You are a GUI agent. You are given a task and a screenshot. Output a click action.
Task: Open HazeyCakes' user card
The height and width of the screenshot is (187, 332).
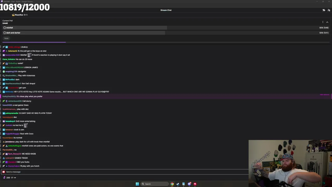14,166
